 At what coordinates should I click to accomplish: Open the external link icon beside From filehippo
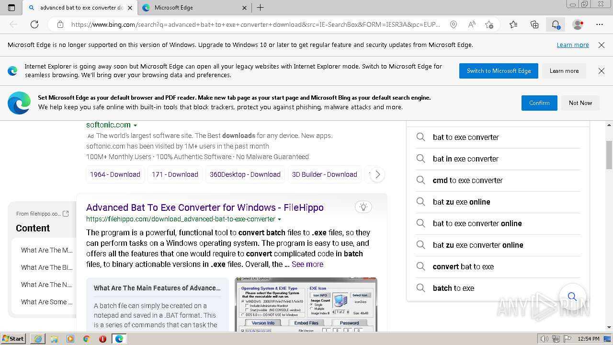66,214
